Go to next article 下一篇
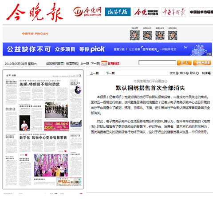The height and width of the screenshot is (199, 213). point(110,73)
